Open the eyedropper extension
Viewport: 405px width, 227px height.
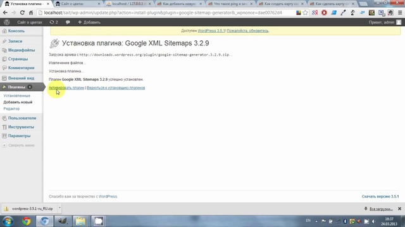click(343, 13)
